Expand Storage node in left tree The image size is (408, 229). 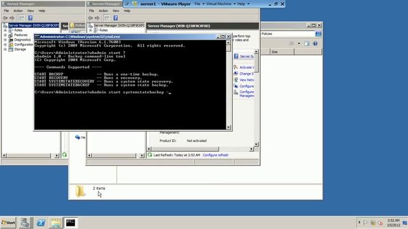point(5,50)
